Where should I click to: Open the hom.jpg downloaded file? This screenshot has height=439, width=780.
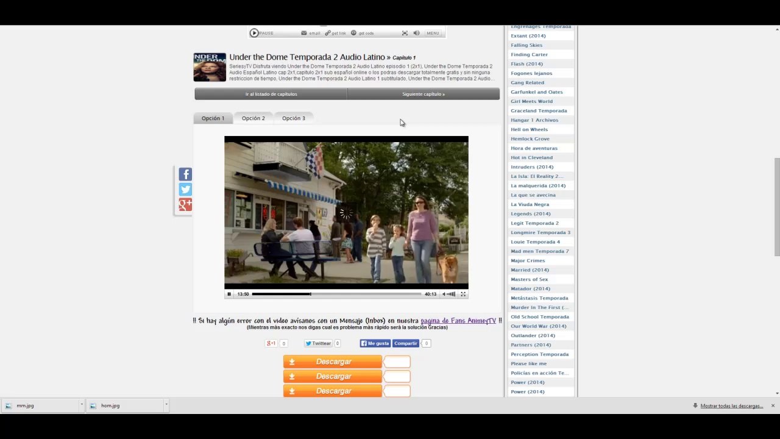tap(124, 405)
